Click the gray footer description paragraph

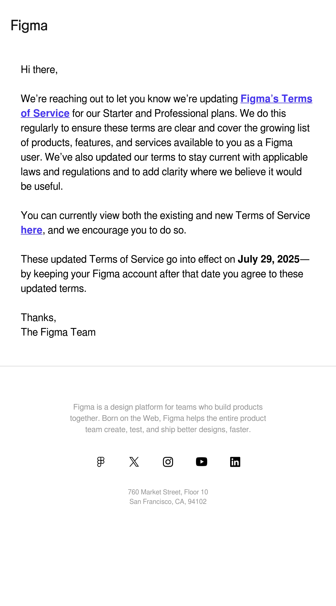click(x=168, y=418)
